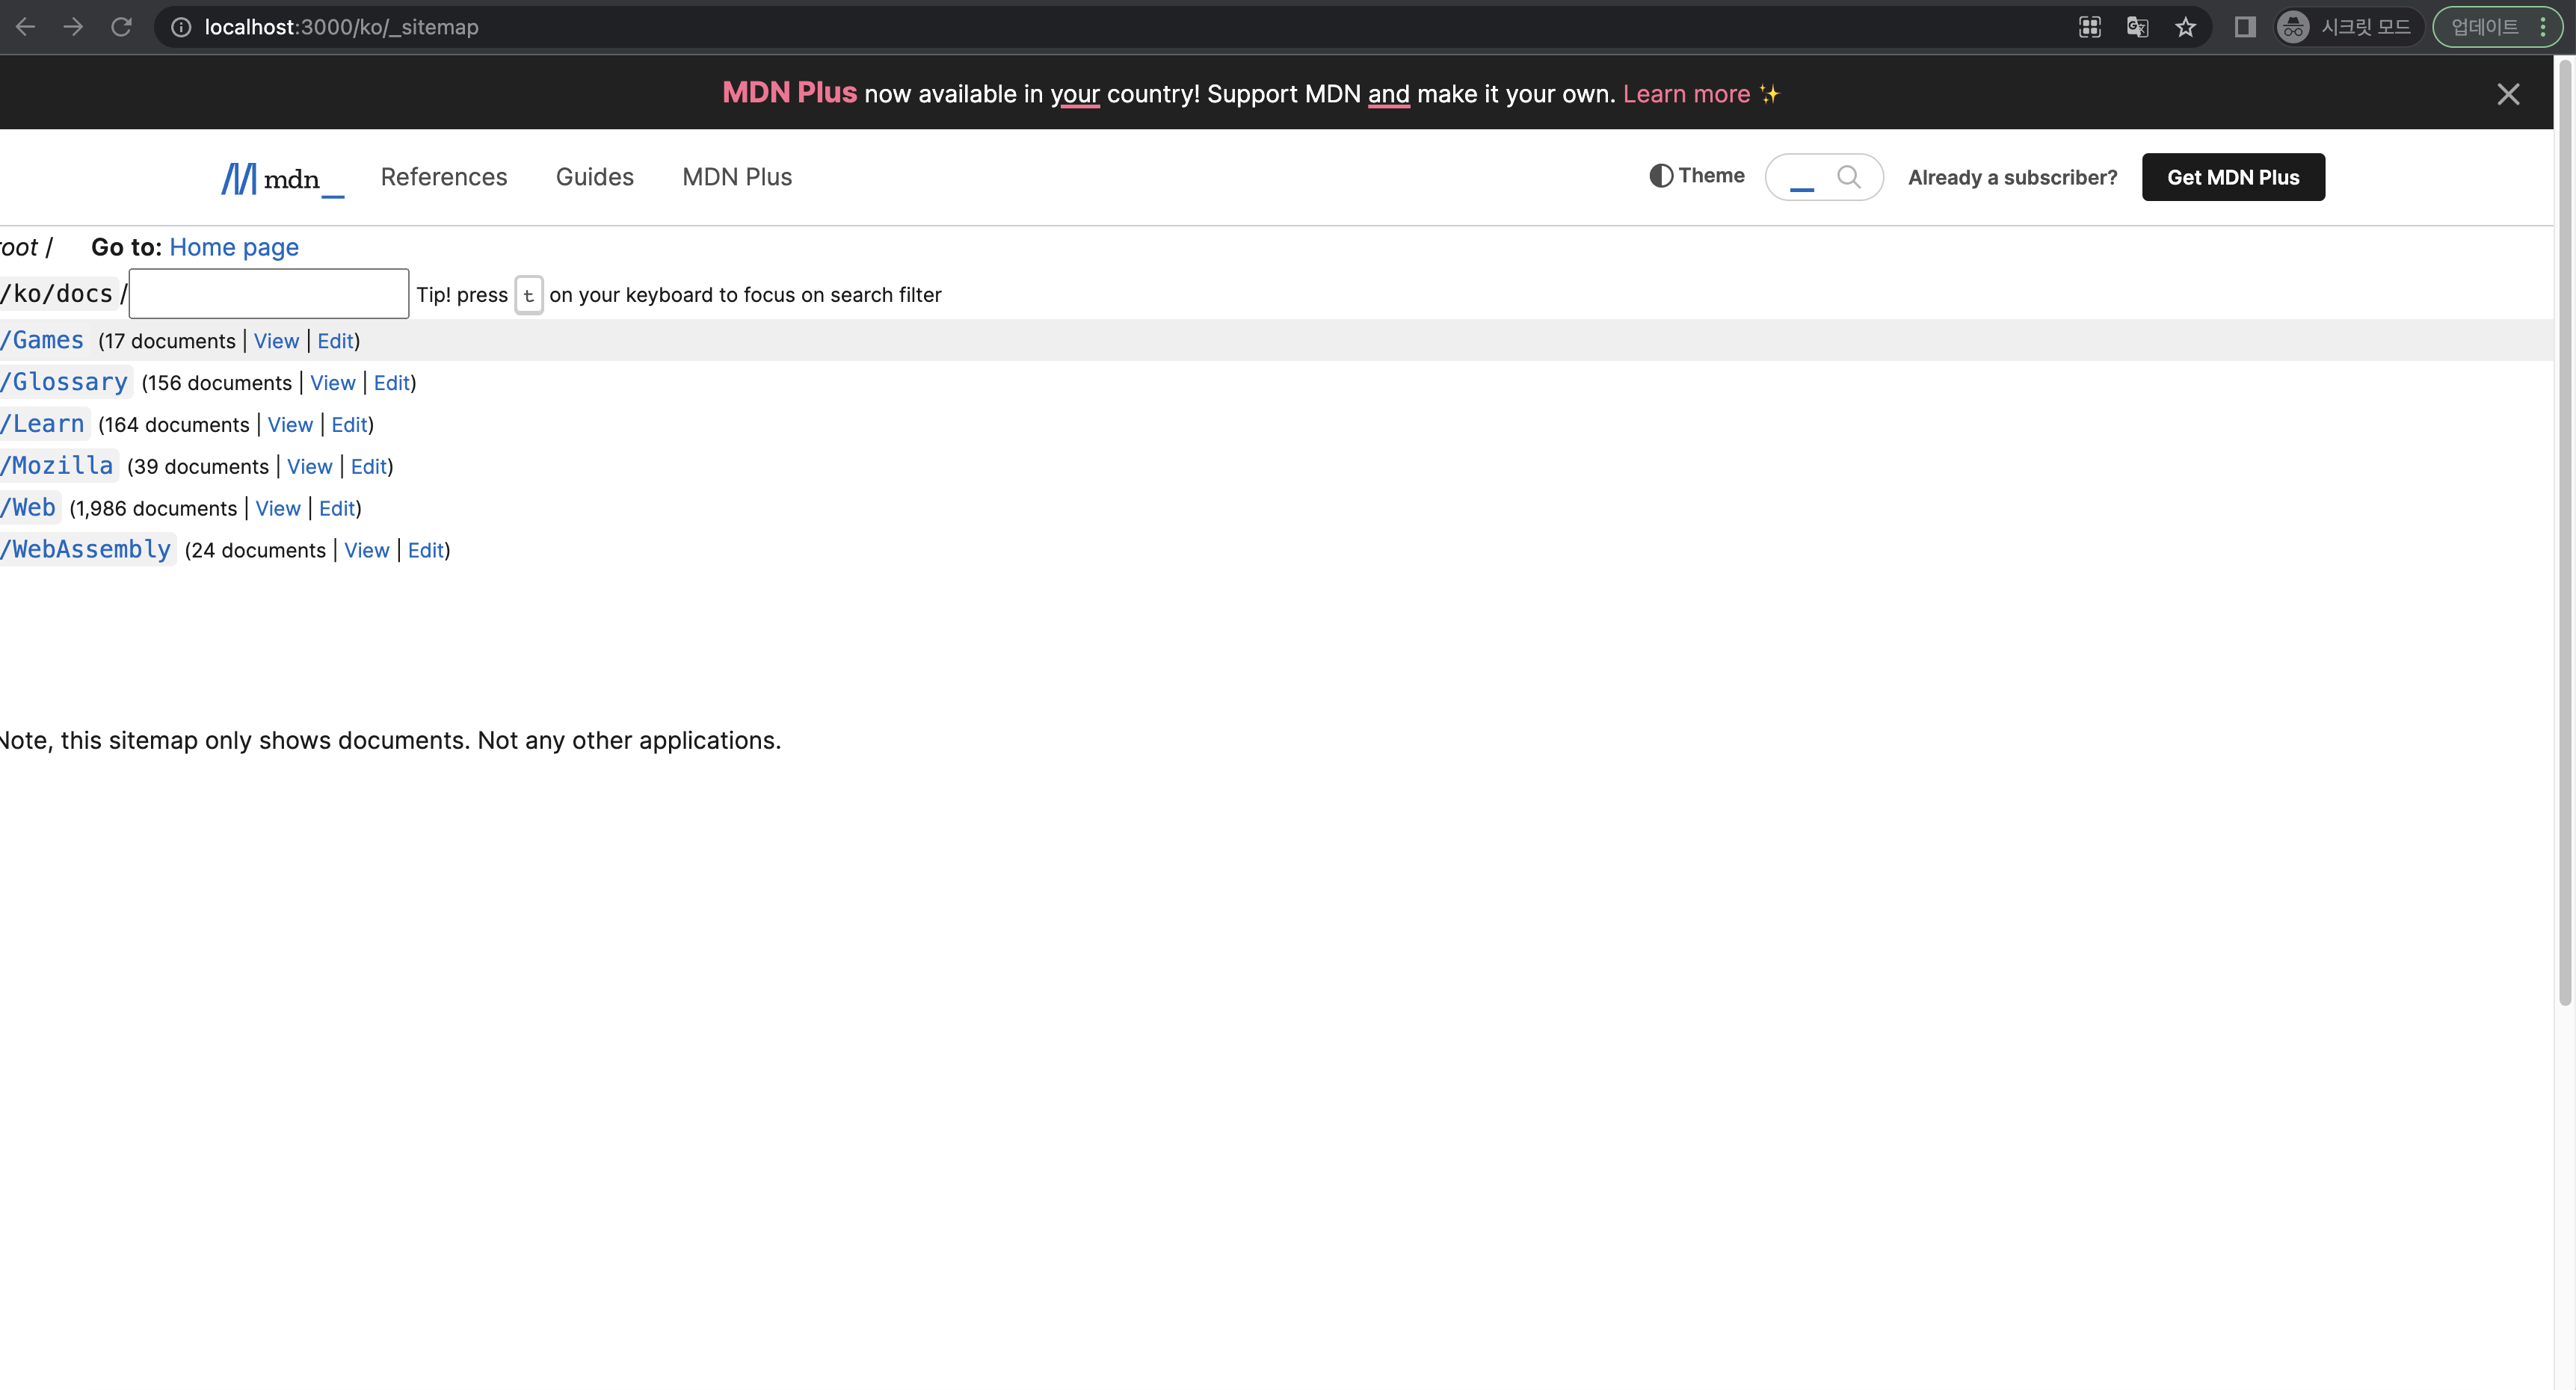Bookmark the page with the star icon
The image size is (2576, 1390).
pyautogui.click(x=2185, y=27)
